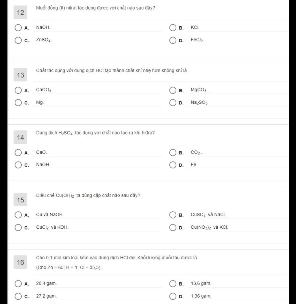Pick Fe as answer for question 14
This screenshot has width=296, height=304.
click(173, 165)
